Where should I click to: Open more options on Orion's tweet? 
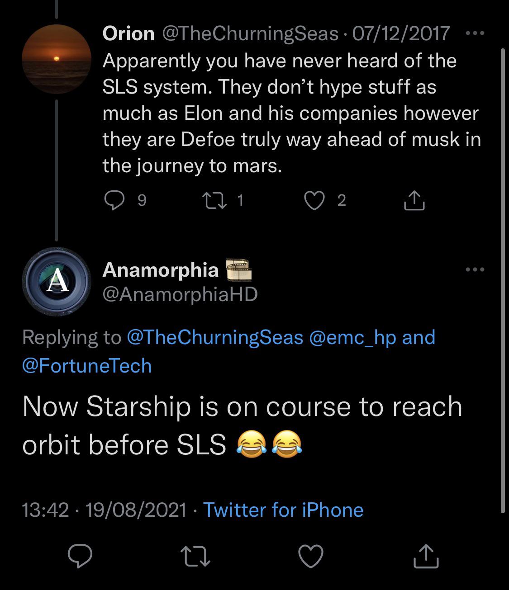[475, 33]
